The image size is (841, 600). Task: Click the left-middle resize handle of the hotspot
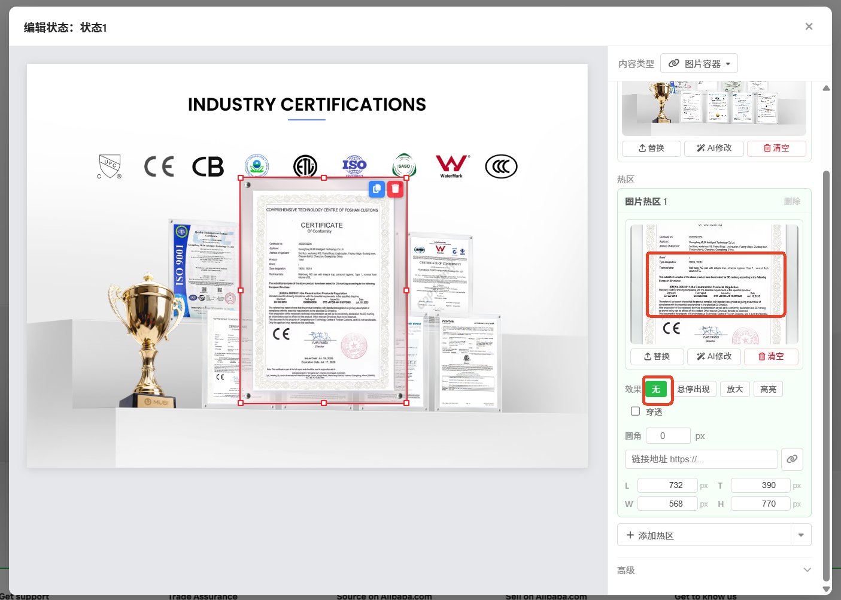point(241,290)
